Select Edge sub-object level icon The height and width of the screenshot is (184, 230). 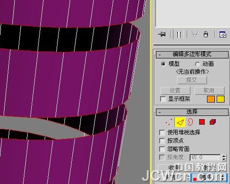point(180,122)
